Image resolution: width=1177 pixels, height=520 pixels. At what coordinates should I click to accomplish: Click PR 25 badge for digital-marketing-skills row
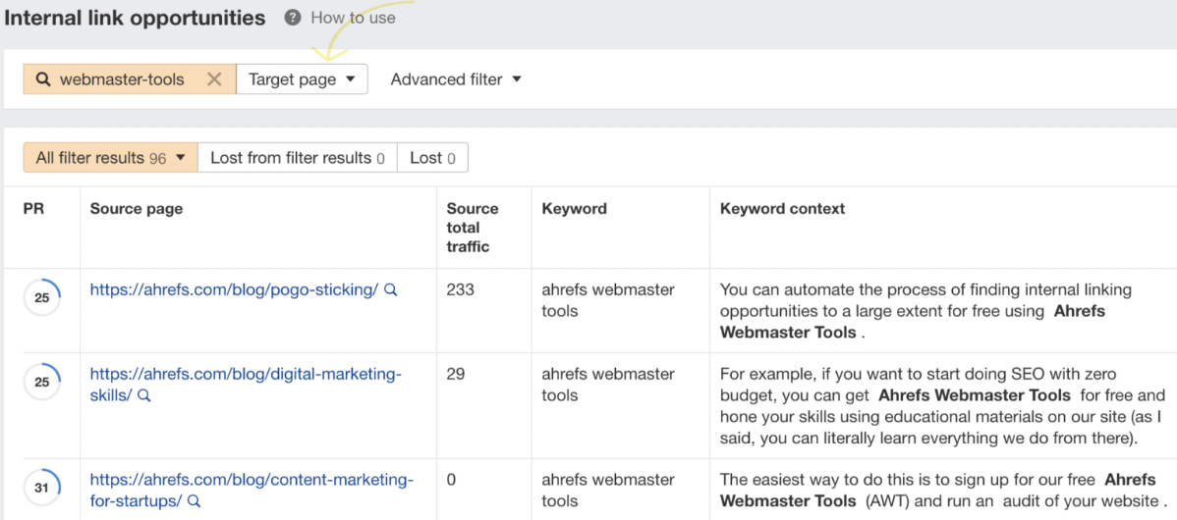click(42, 382)
